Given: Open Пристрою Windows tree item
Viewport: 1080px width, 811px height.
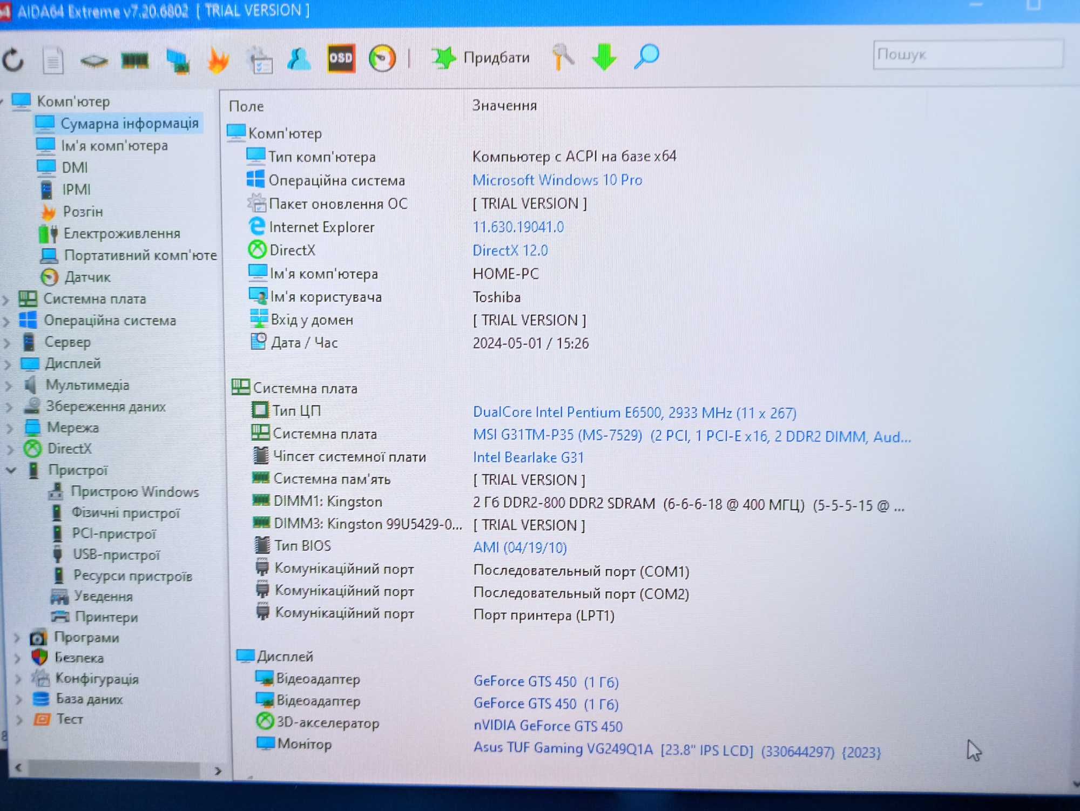Looking at the screenshot, I should 134,492.
